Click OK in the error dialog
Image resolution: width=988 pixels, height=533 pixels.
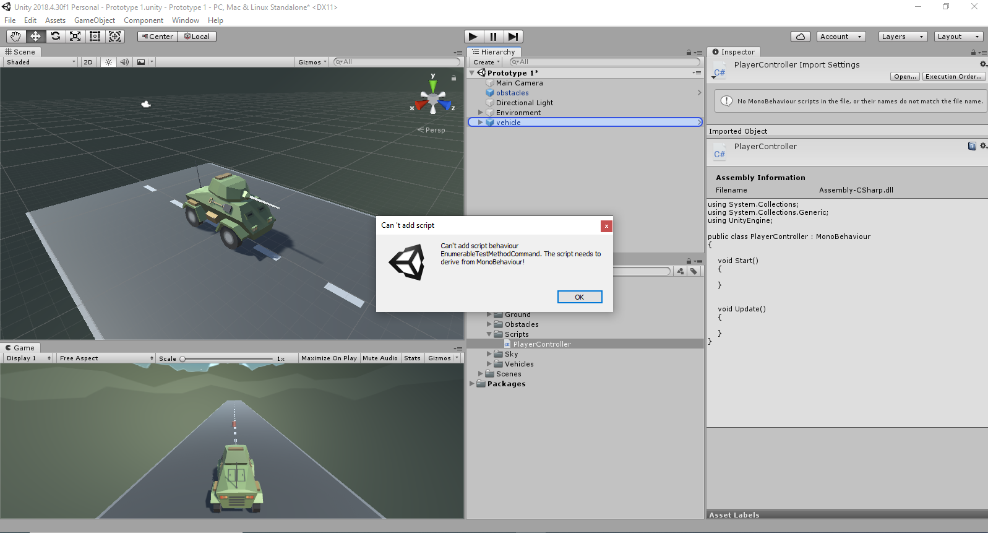[x=580, y=297]
